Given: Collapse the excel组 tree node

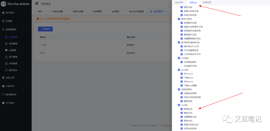Looking at the screenshot, I should tap(176, 70).
